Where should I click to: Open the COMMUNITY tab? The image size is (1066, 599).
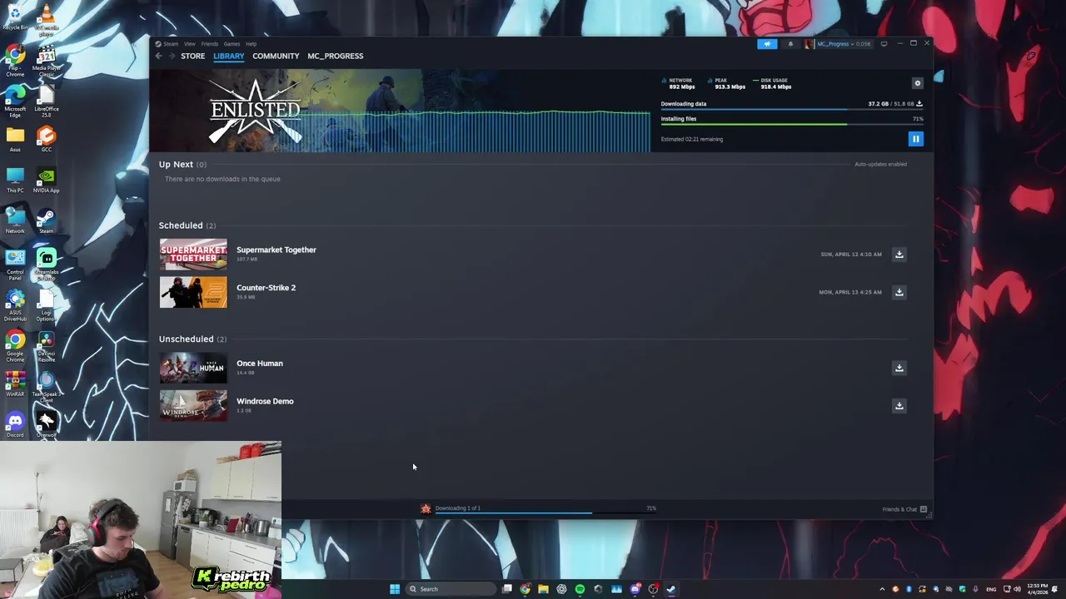[276, 56]
